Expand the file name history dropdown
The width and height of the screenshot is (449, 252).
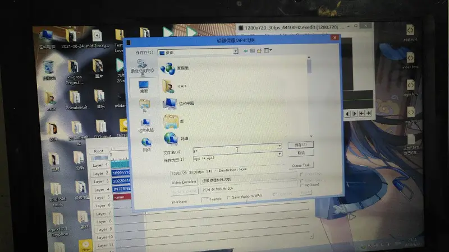(x=280, y=146)
